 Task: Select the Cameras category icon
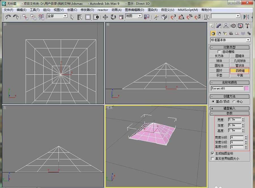231,33
